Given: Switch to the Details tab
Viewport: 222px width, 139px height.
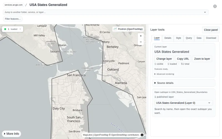Looking at the screenshot, I should [168, 38].
